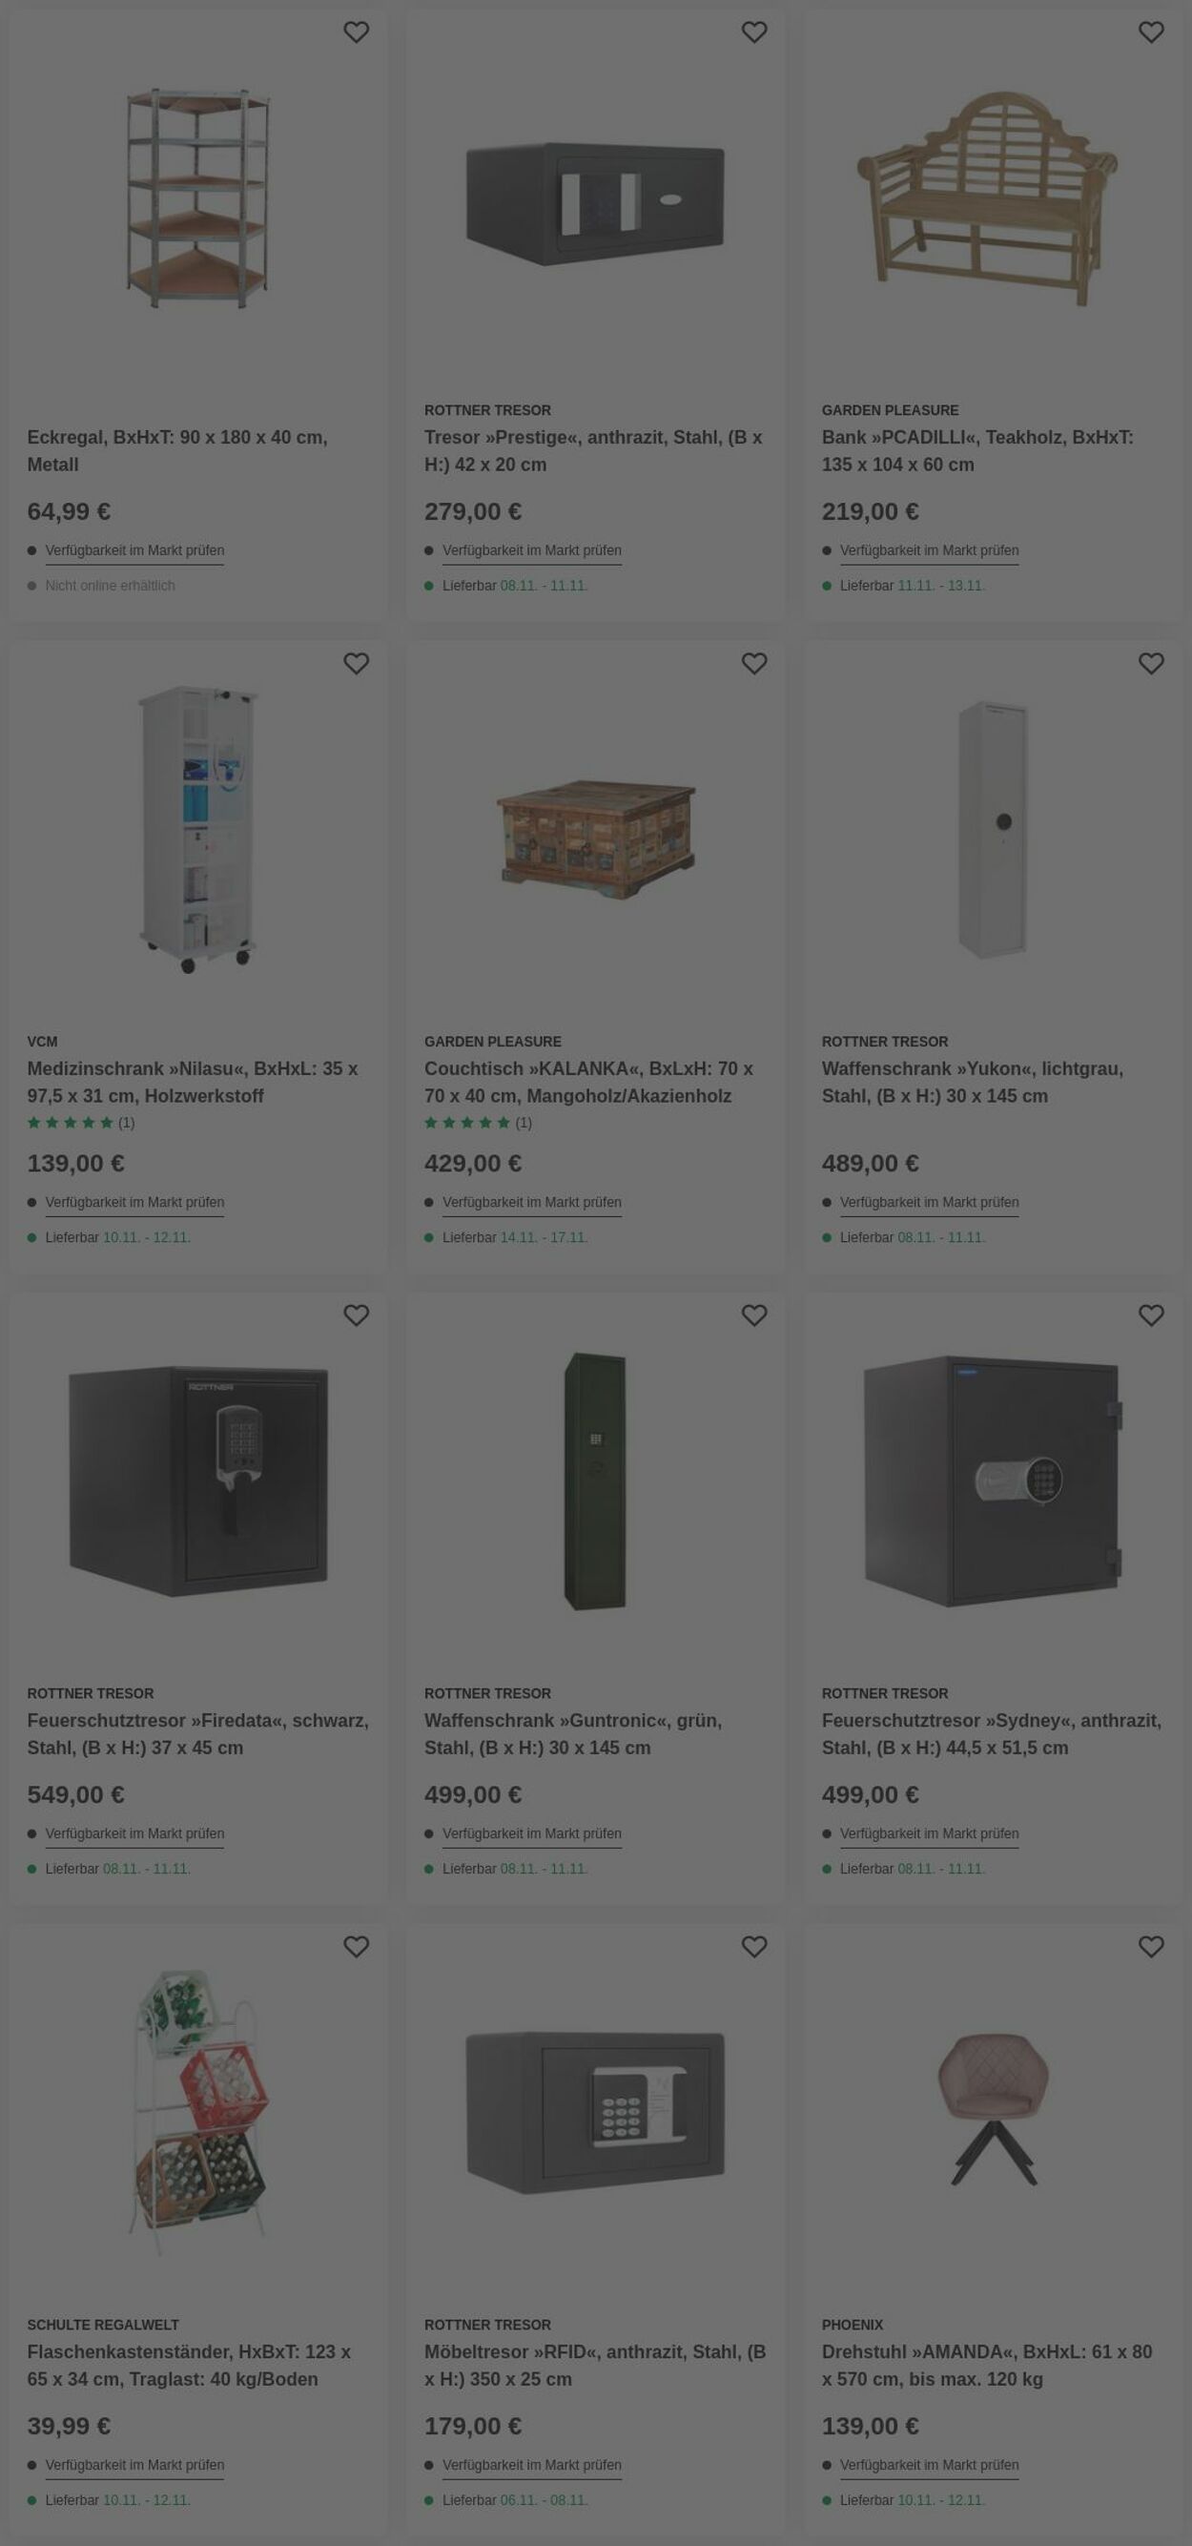The height and width of the screenshot is (2546, 1192).
Task: Open the Möbeltresor RFID safe image
Action: [x=595, y=2110]
